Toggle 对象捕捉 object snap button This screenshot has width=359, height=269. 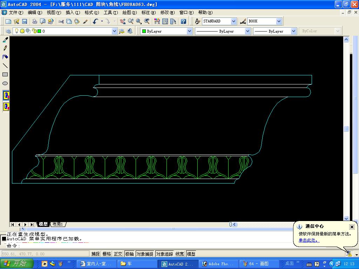pyautogui.click(x=145, y=254)
